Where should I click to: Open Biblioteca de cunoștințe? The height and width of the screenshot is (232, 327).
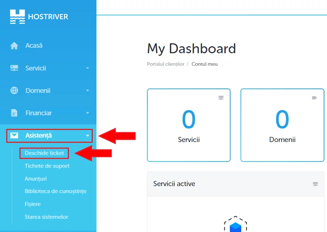pos(55,191)
